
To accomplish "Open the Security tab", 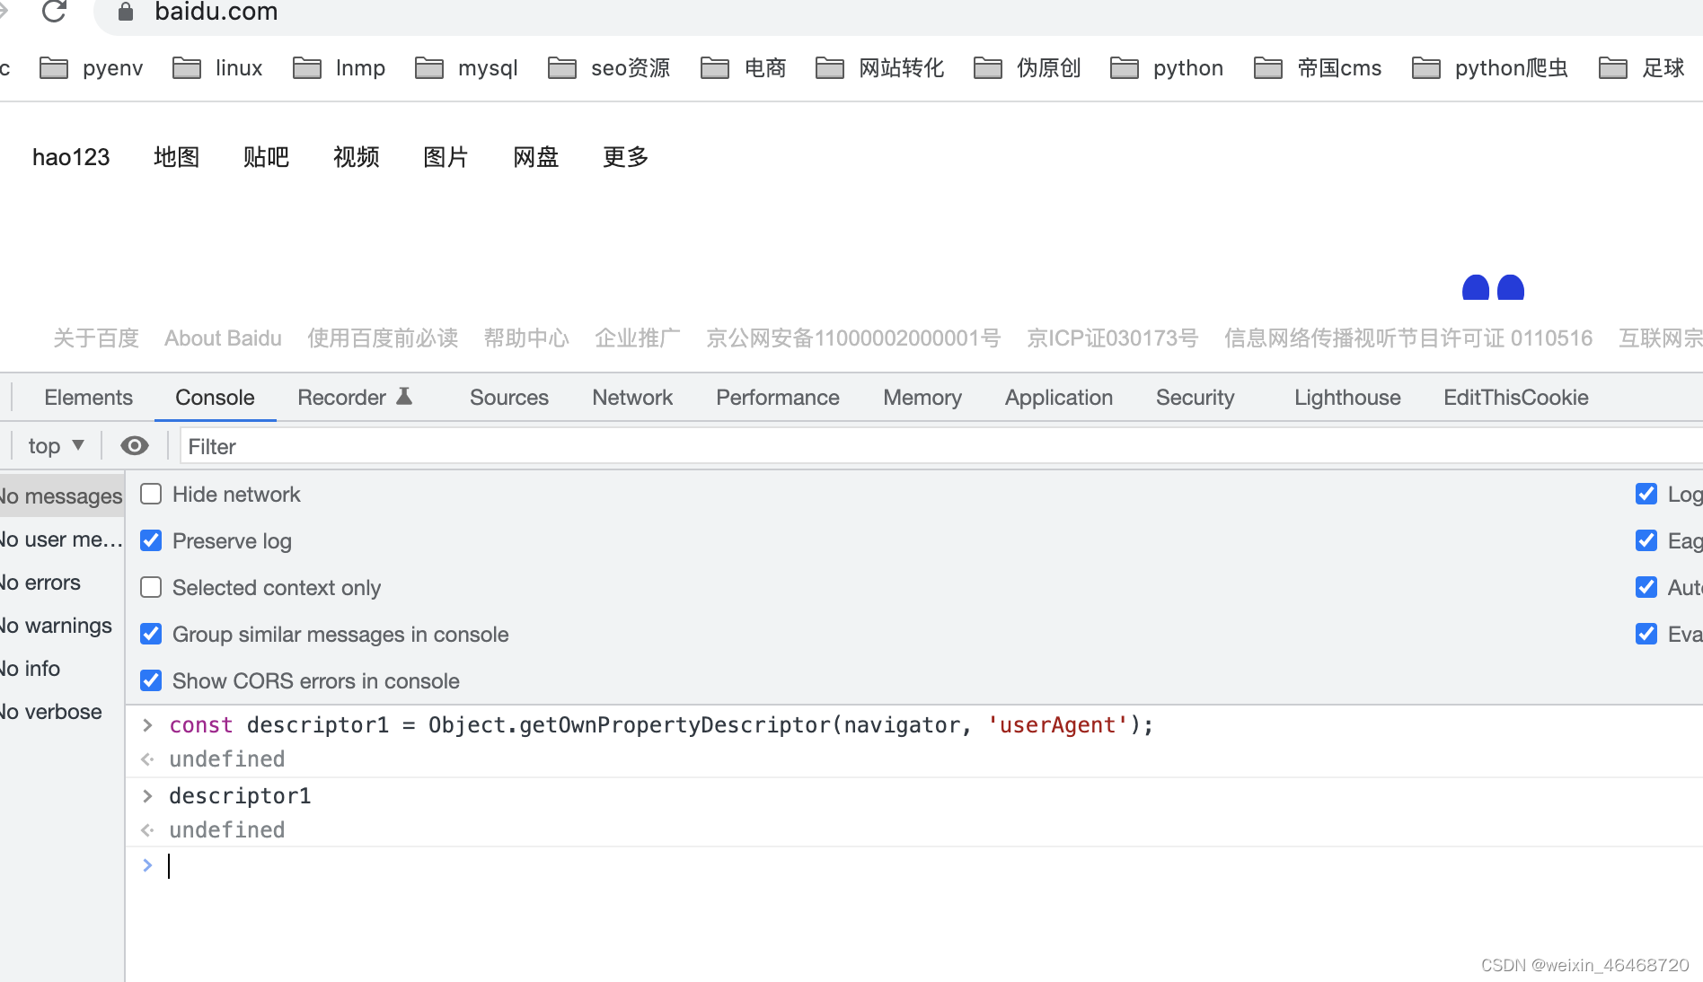I will [x=1196, y=398].
